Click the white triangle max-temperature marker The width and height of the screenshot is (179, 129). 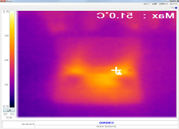[x=119, y=73]
